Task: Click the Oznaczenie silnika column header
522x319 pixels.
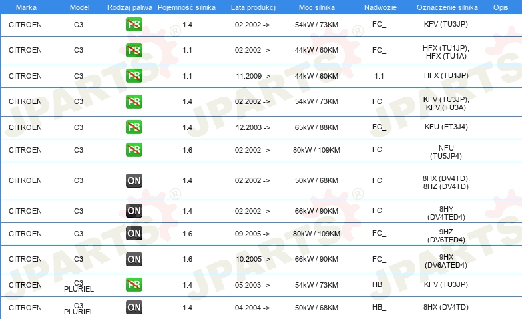Action: (447, 7)
